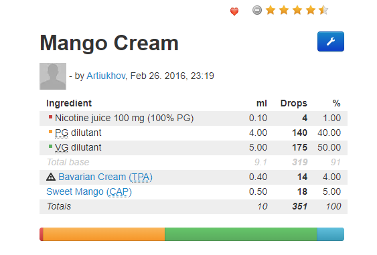The height and width of the screenshot is (255, 377).
Task: Rate the recipe one star
Action: coord(271,10)
